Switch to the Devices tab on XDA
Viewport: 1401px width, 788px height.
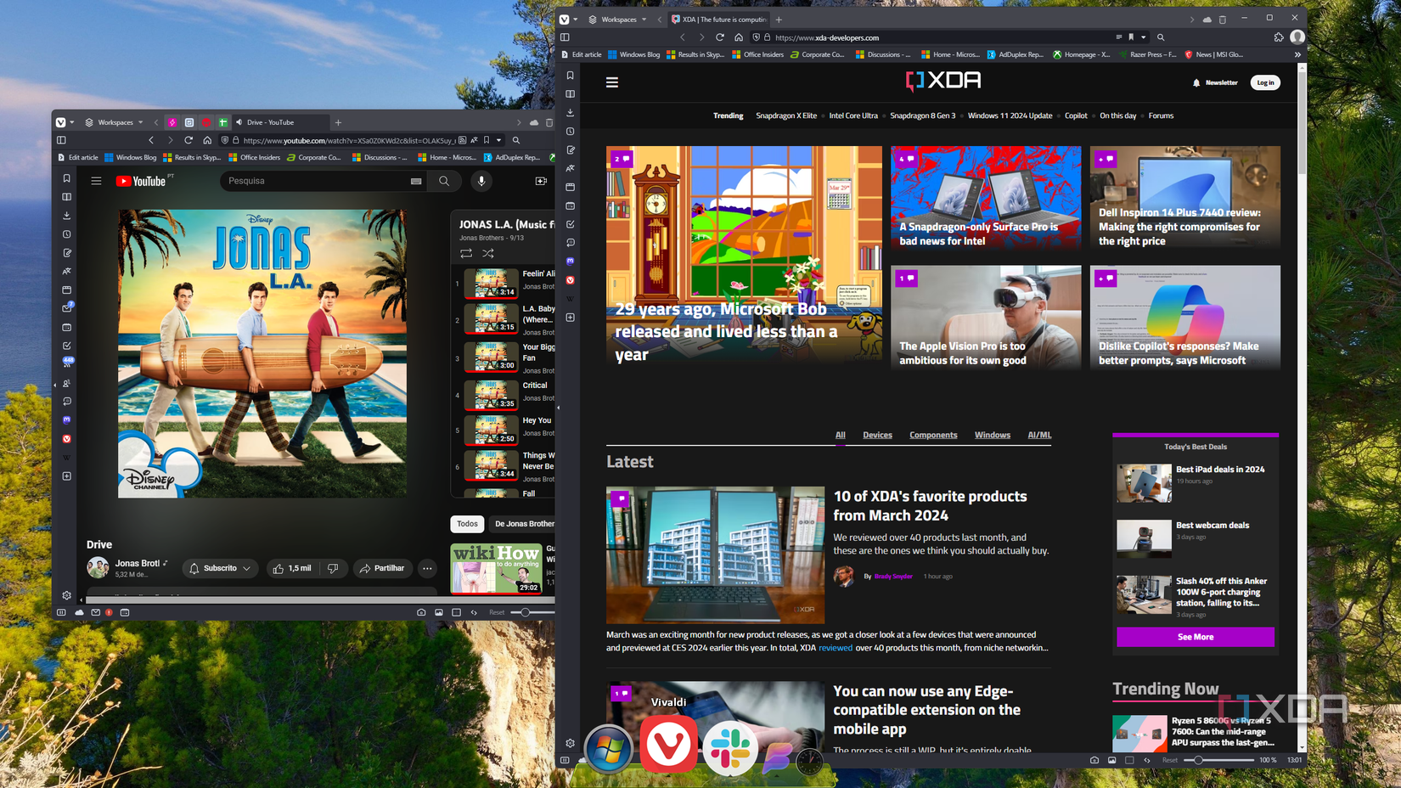point(877,435)
